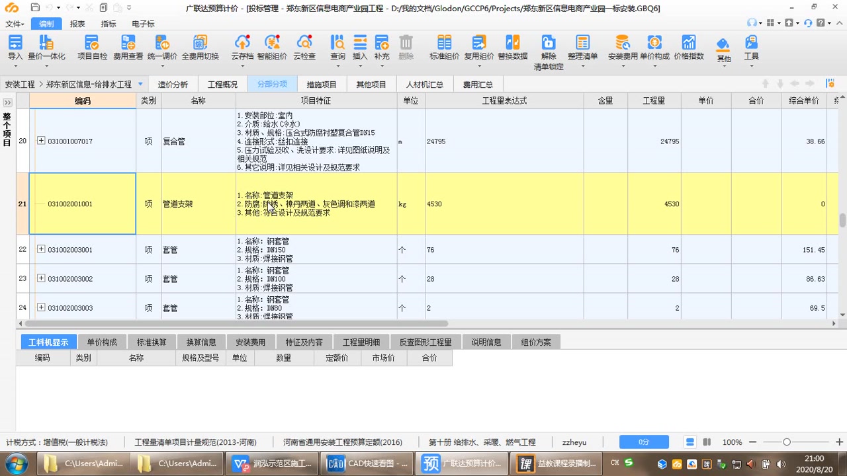
Task: Switch to 措施项目 tab
Action: pyautogui.click(x=322, y=85)
